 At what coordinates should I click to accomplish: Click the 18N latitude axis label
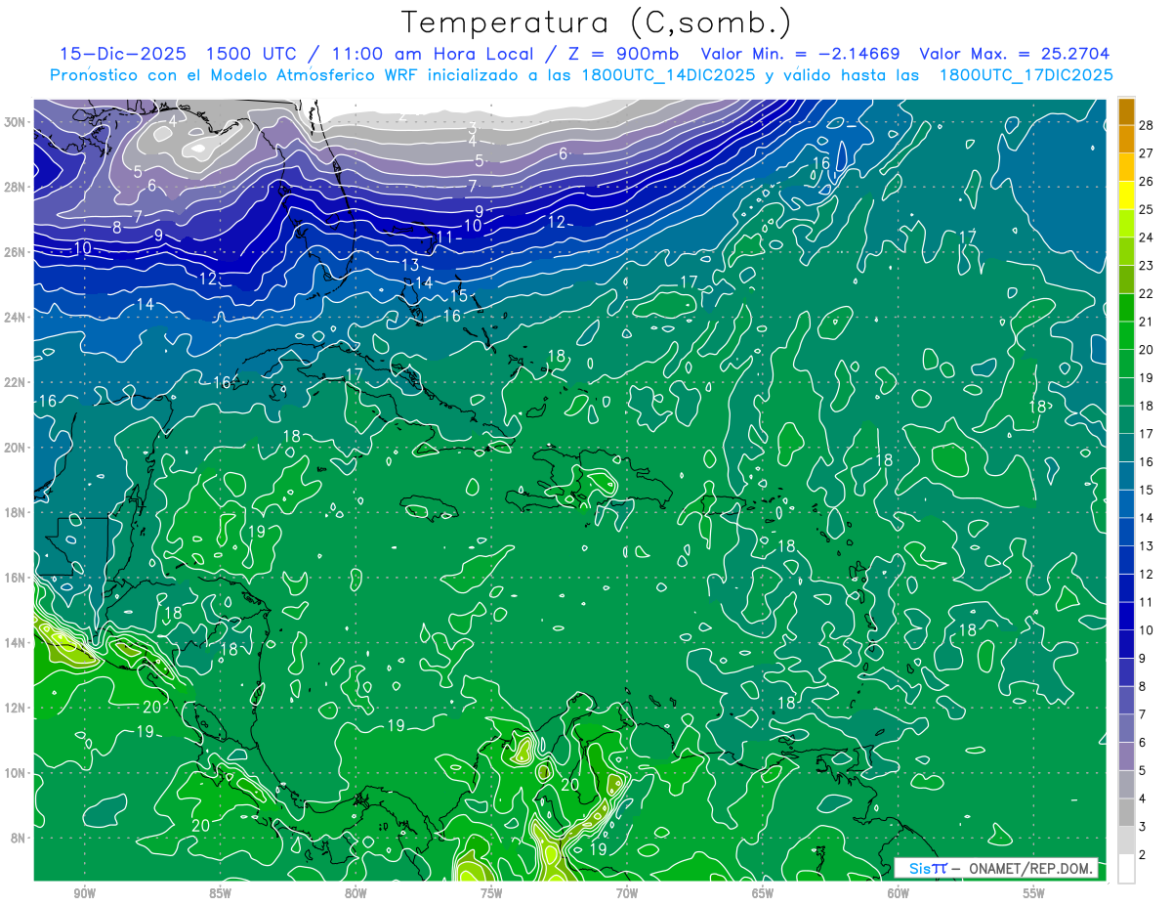coord(16,512)
